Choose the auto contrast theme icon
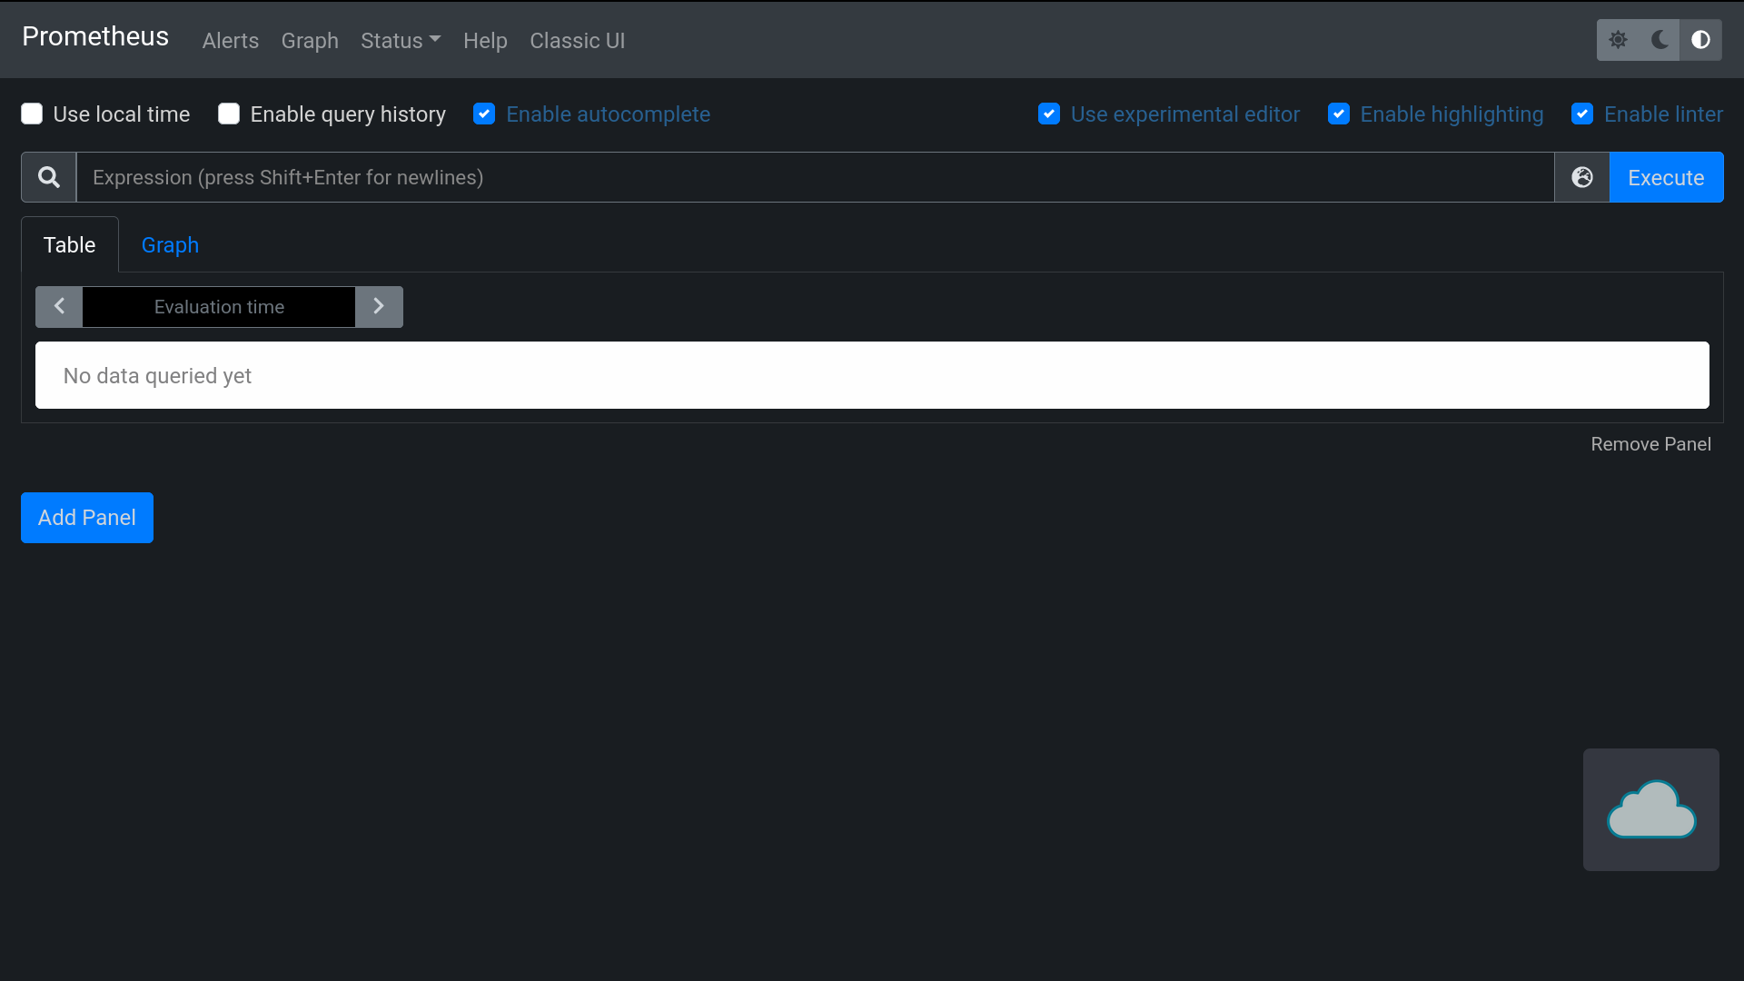Screen dimensions: 1744x981 coord(1700,40)
